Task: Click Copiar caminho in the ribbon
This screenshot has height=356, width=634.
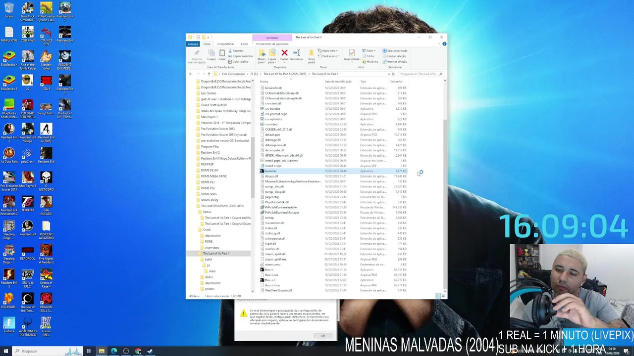Action: click(x=241, y=56)
